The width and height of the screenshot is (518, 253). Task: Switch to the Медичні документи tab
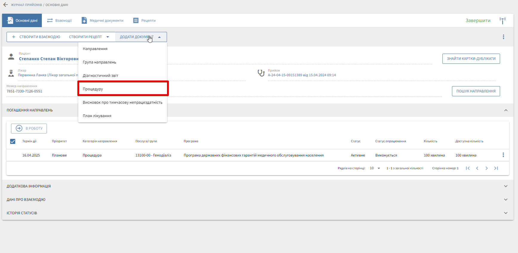[102, 21]
